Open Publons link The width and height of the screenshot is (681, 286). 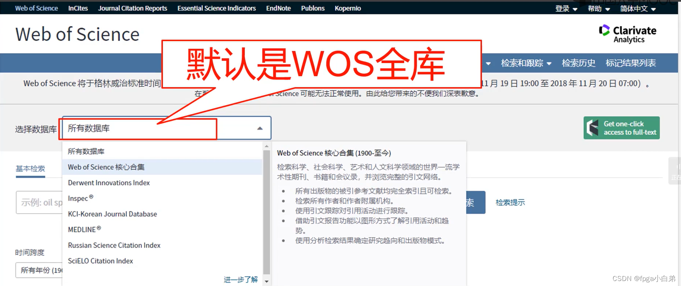[313, 8]
